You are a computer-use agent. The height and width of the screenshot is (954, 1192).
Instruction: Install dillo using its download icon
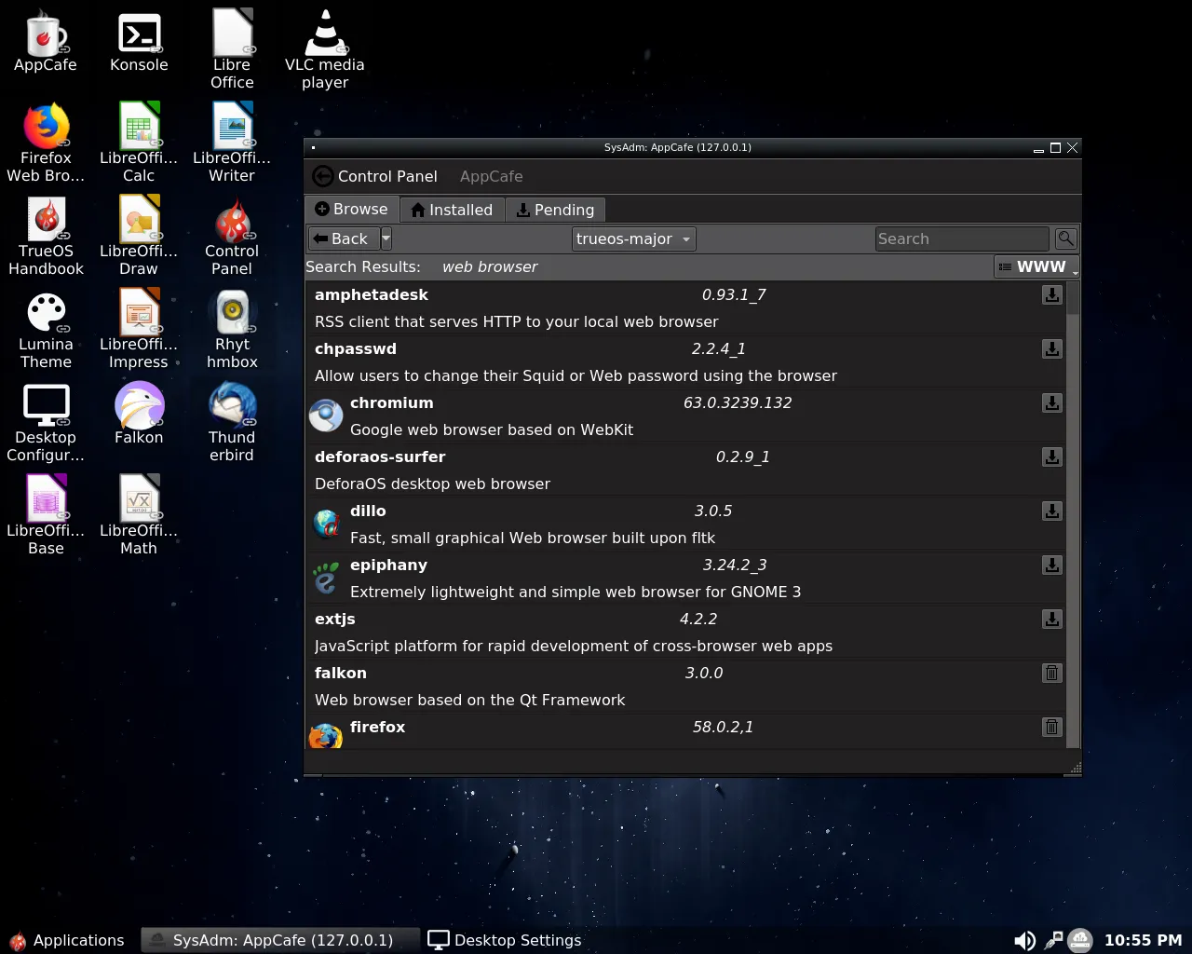click(1051, 511)
